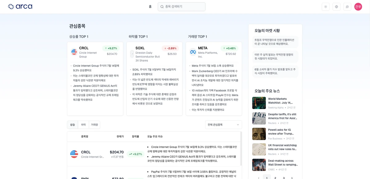Open the CRCL top gainer card logo
The height and width of the screenshot is (179, 370).
(74, 52)
